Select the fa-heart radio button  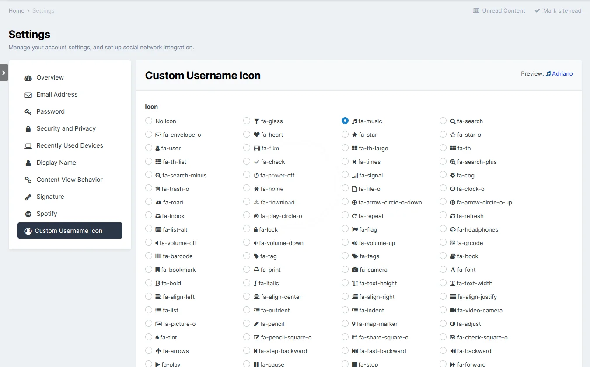coord(247,135)
